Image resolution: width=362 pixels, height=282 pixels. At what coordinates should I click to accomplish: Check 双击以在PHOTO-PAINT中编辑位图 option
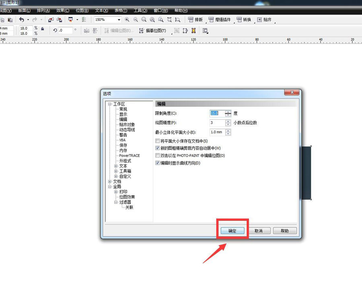coord(156,156)
